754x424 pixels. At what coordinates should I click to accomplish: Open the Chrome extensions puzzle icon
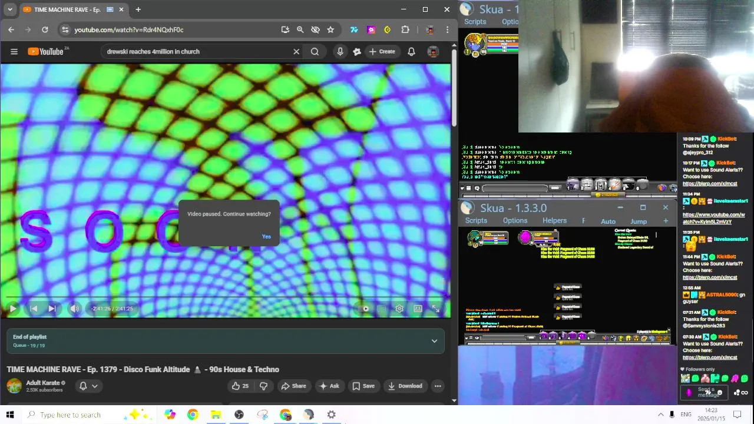pos(405,29)
